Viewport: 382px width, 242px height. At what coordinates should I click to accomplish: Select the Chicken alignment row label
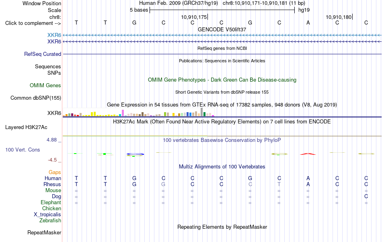[x=51, y=208]
